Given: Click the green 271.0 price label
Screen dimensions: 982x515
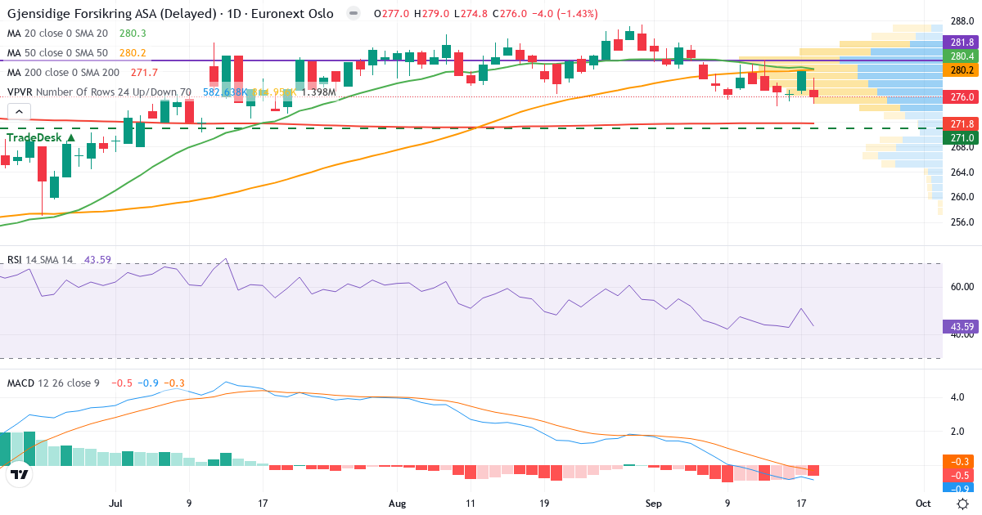Looking at the screenshot, I should click(x=962, y=139).
